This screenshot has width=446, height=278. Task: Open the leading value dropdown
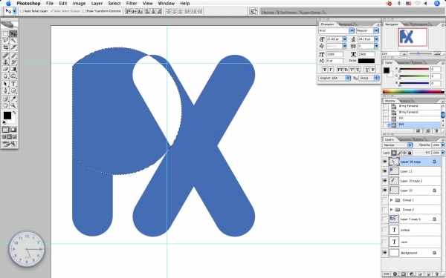pyautogui.click(x=376, y=39)
